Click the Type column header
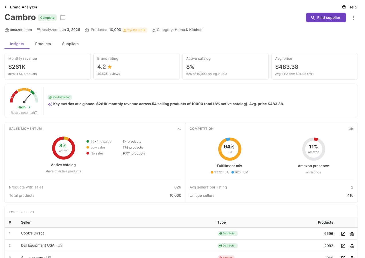This screenshot has width=365, height=258. coord(221,222)
